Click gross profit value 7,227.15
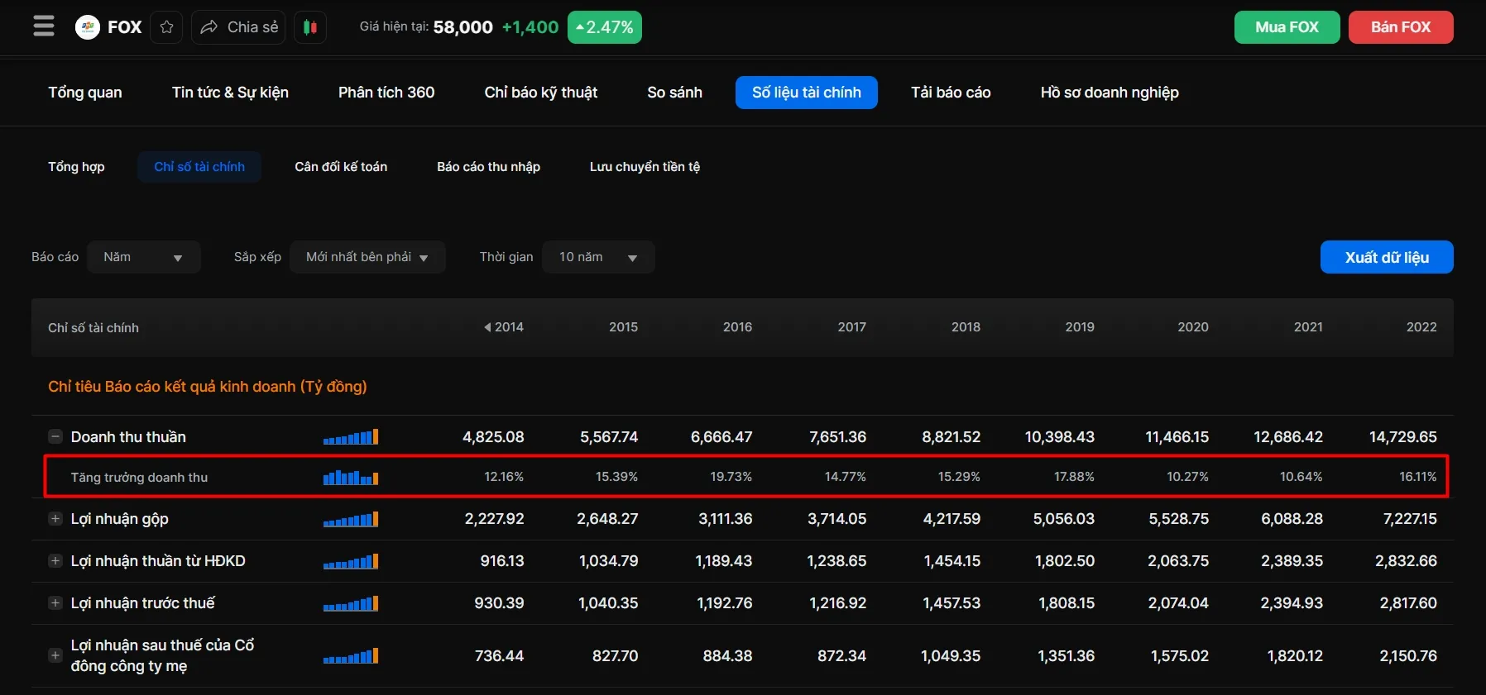This screenshot has width=1486, height=695. click(x=1410, y=519)
